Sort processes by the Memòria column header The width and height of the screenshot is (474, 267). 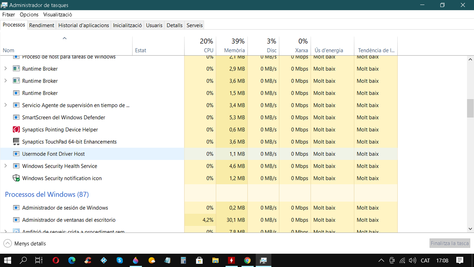click(x=232, y=46)
